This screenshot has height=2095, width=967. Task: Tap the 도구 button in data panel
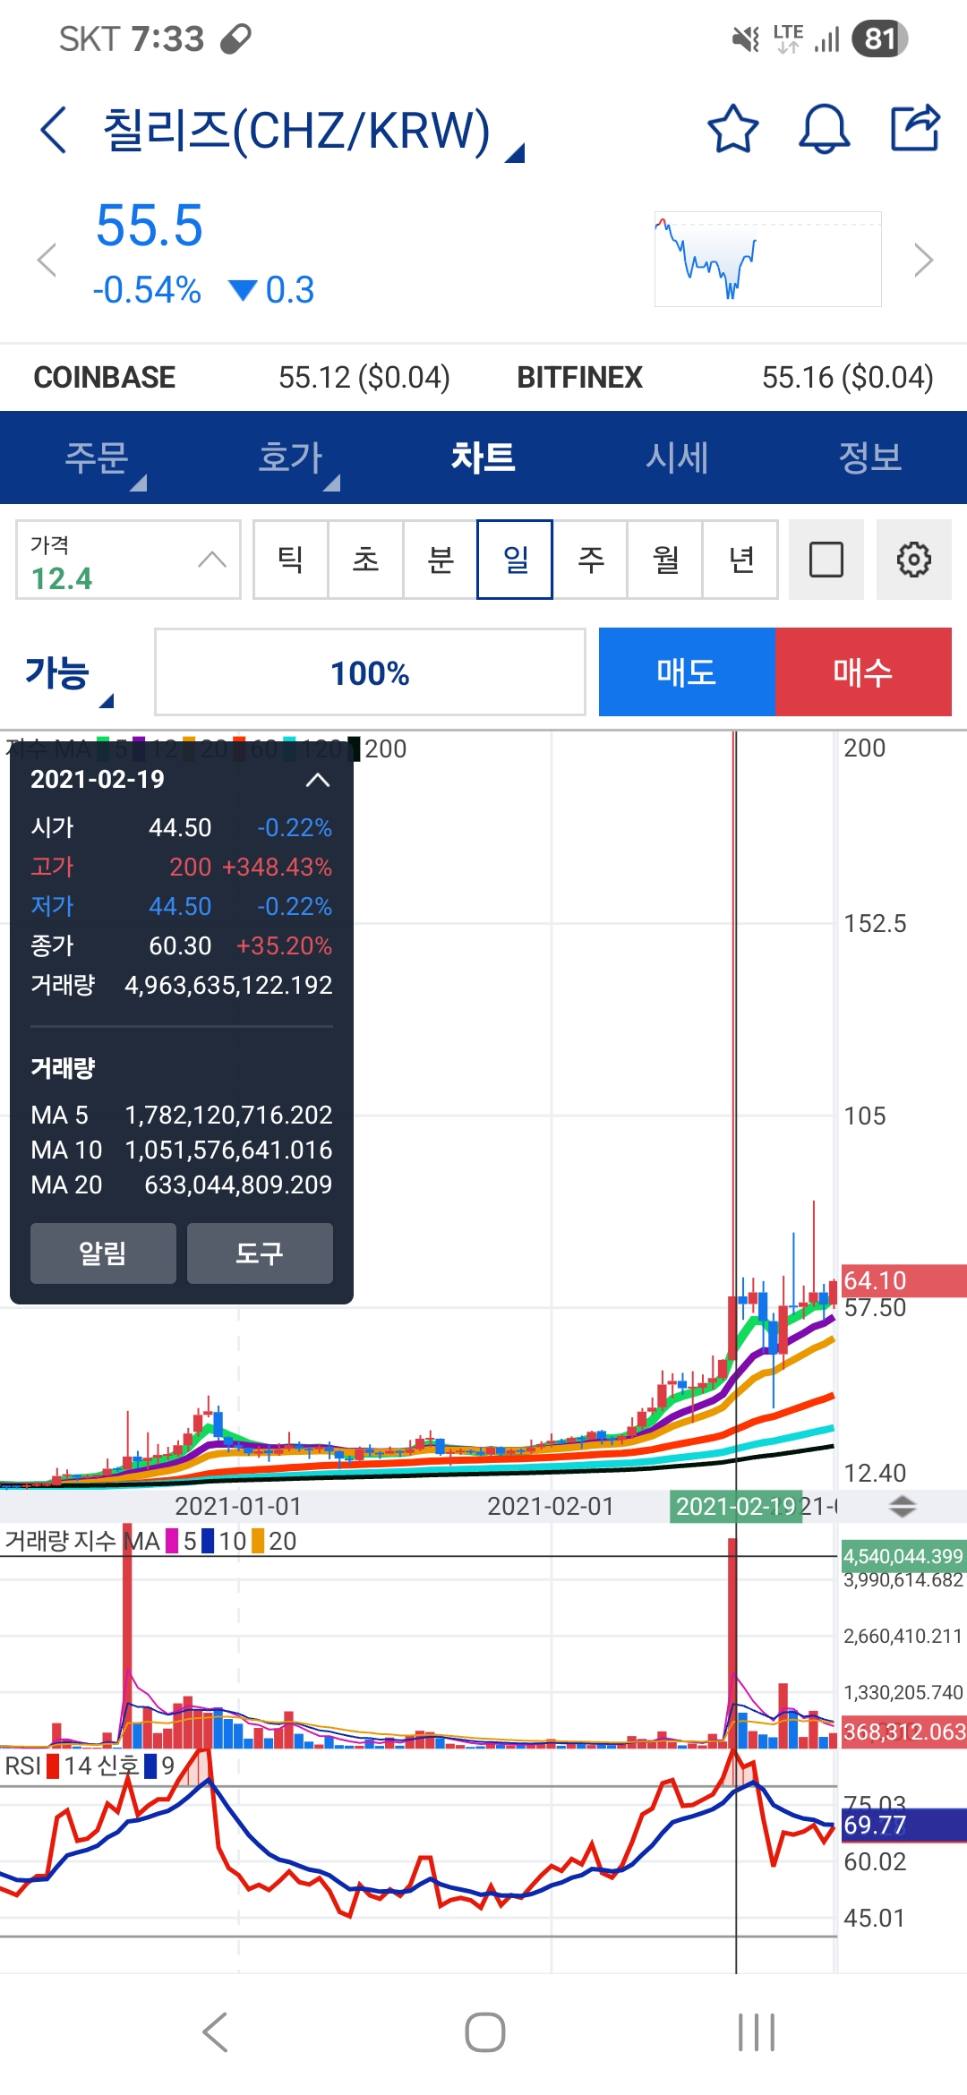coord(260,1253)
